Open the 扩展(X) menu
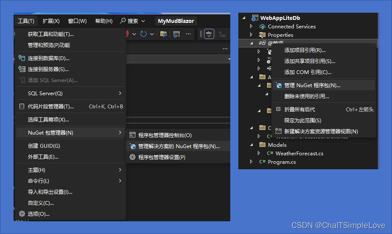Viewport: 392px width, 234px height. [51, 21]
